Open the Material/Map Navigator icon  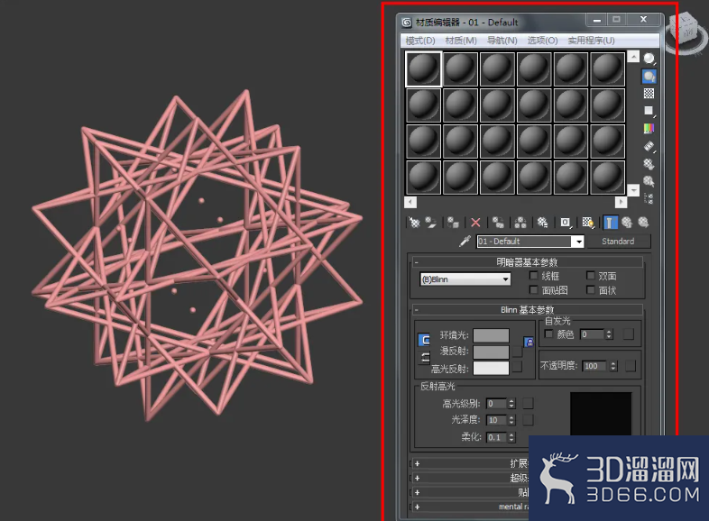click(x=649, y=198)
